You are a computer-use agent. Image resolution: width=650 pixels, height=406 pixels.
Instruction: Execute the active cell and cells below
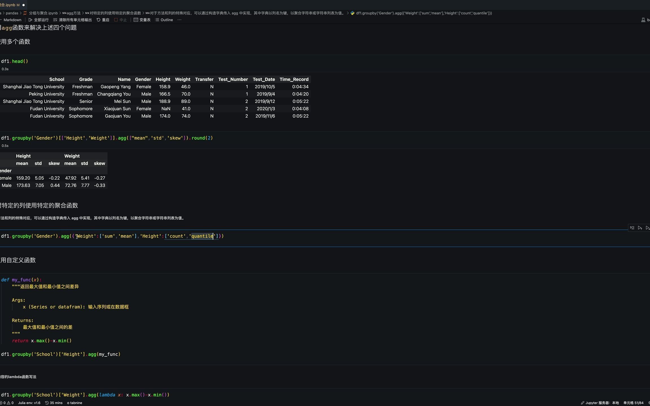pos(648,228)
